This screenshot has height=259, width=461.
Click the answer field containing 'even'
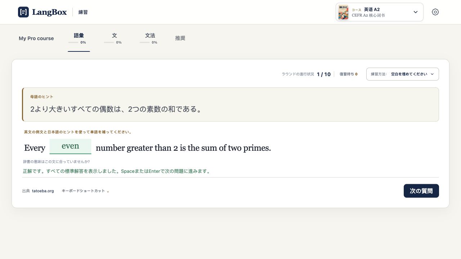70,146
